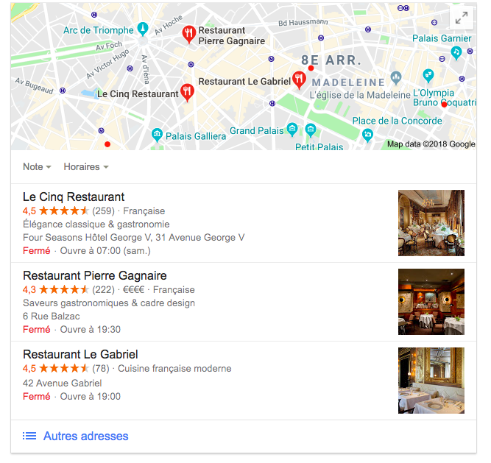The image size is (491, 463).
Task: Click the Restaurant Pierre Gagnaire map pin
Action: 189,34
